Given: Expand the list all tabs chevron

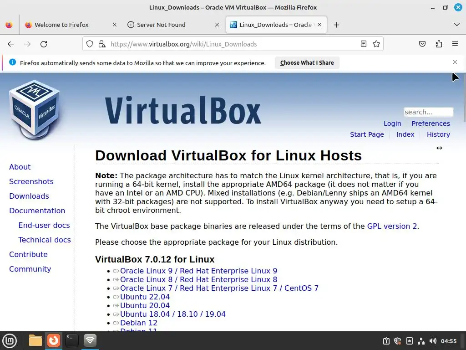Looking at the screenshot, I should (x=457, y=25).
